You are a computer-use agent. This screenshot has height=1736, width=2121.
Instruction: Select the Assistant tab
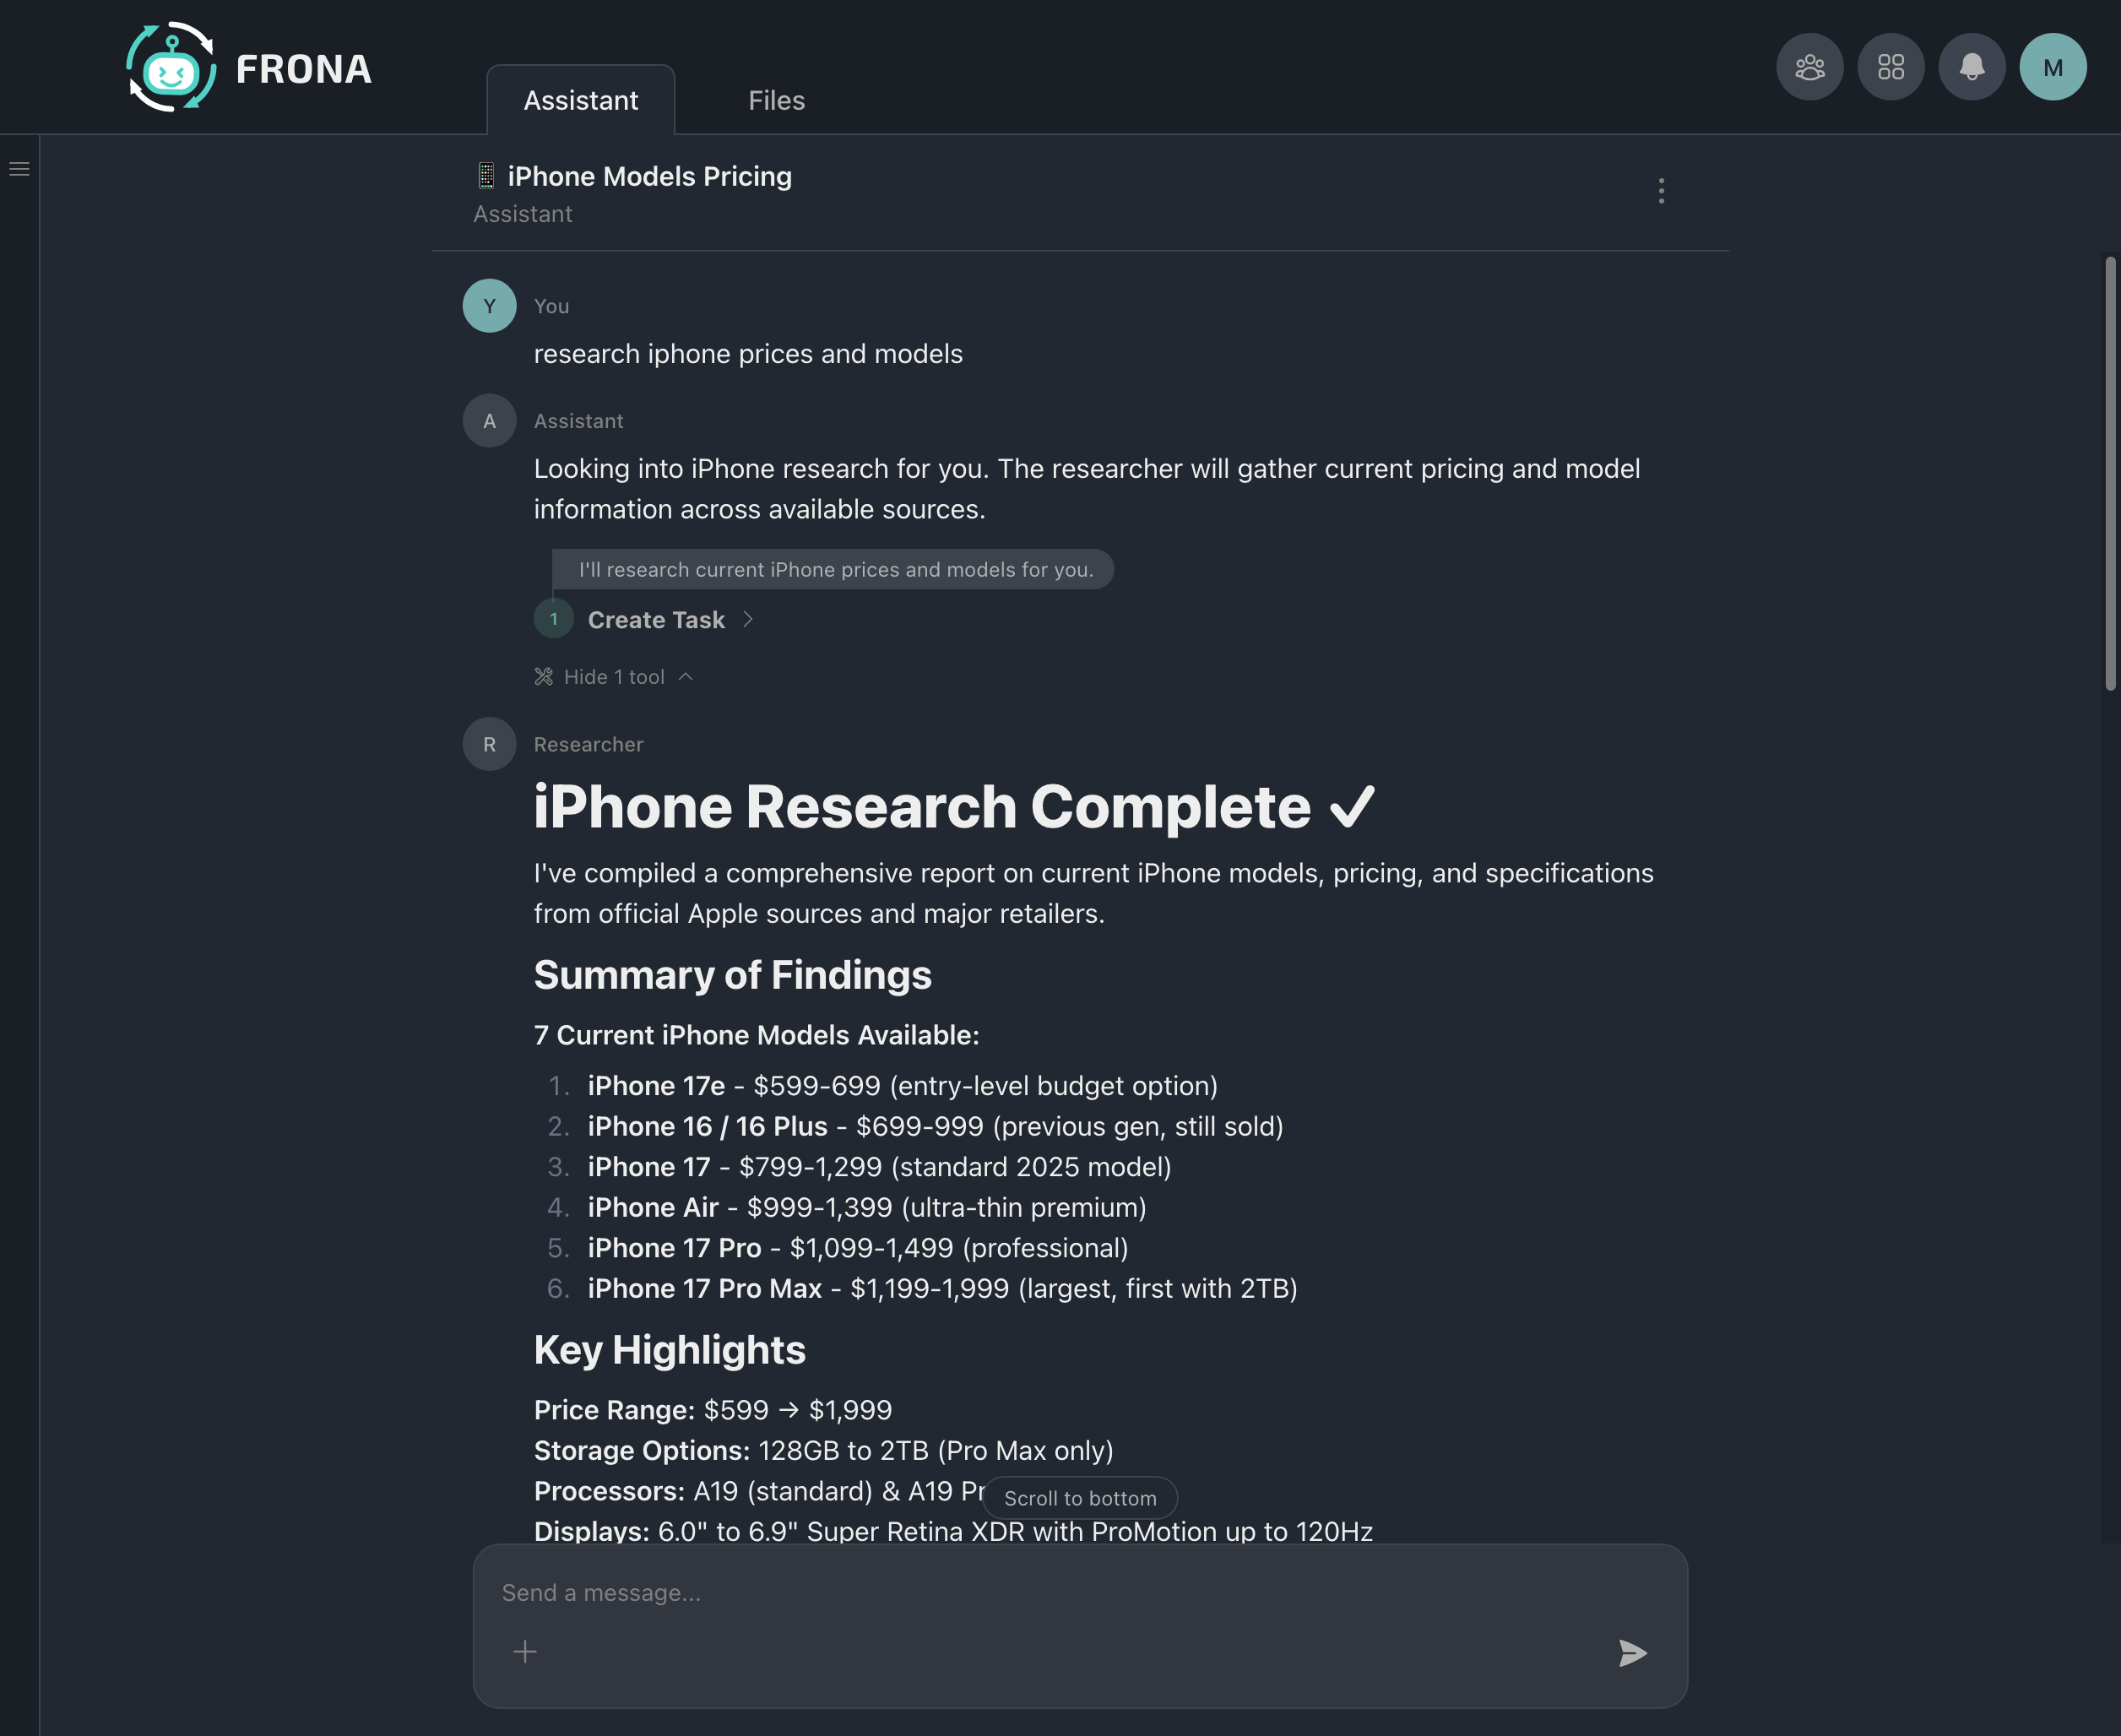pos(580,99)
